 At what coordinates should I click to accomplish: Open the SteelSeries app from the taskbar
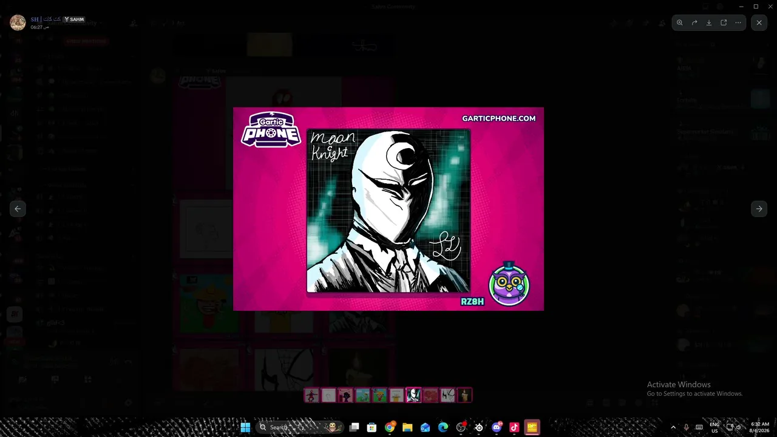479,427
